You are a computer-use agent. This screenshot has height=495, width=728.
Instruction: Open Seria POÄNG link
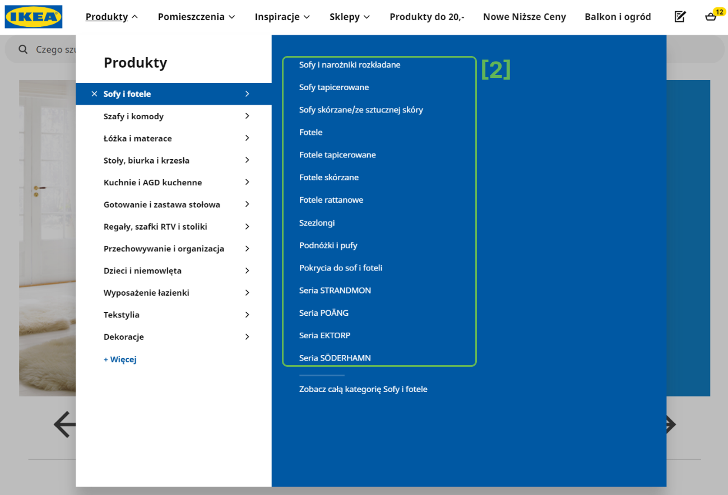pyautogui.click(x=324, y=313)
